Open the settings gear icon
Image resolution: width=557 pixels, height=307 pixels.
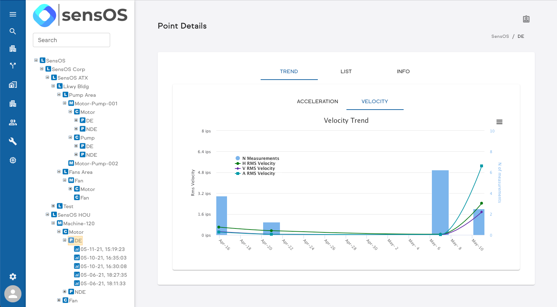click(x=13, y=277)
